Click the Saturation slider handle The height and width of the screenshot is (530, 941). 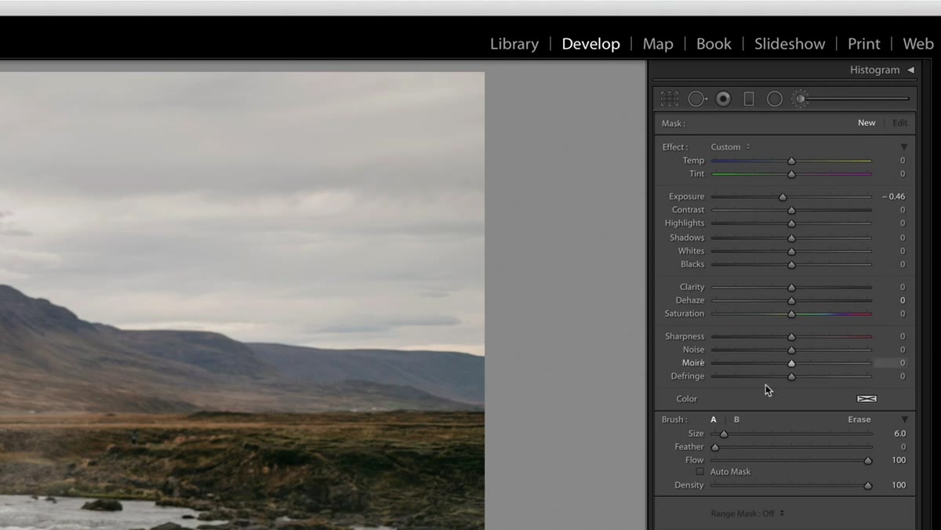coord(791,314)
